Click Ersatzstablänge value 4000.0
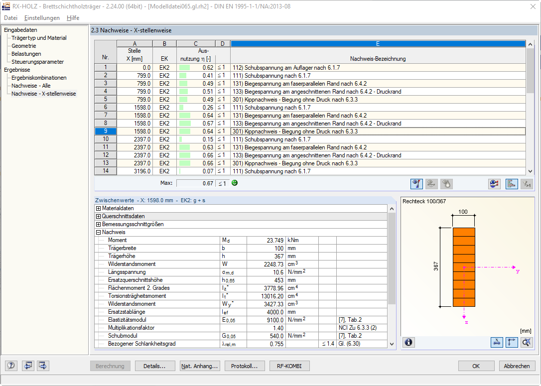The width and height of the screenshot is (541, 386). [x=266, y=312]
